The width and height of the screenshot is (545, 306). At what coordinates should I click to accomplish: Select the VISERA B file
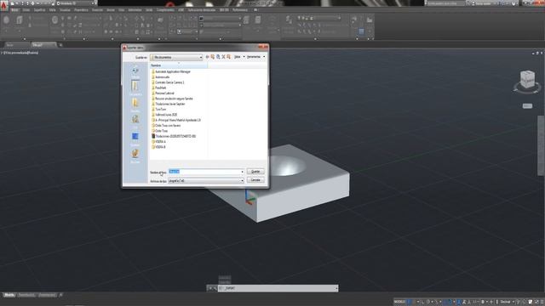[x=158, y=147]
